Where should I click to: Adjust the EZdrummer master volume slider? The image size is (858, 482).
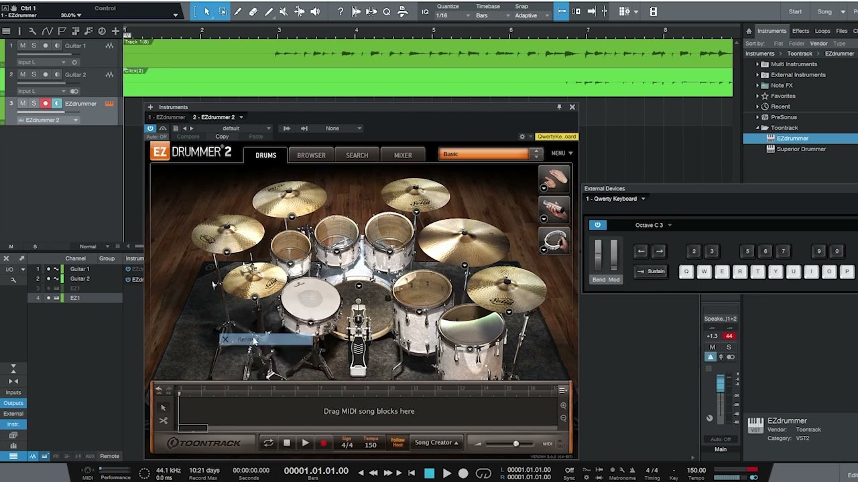pyautogui.click(x=515, y=444)
